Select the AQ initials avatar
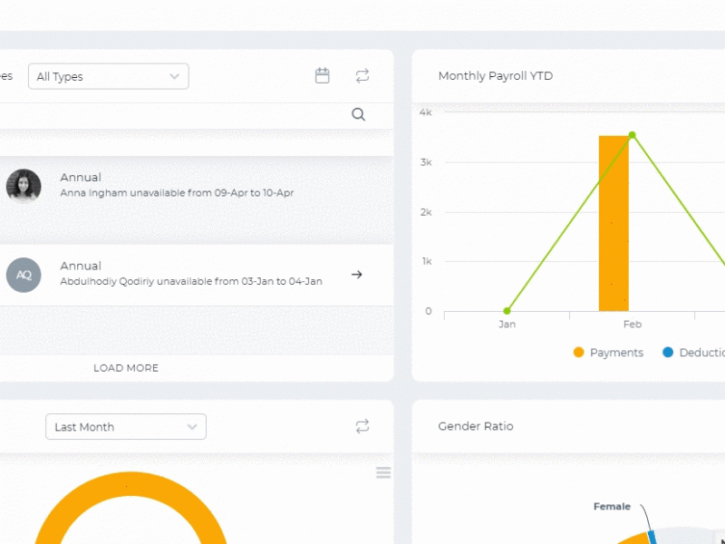 (24, 275)
